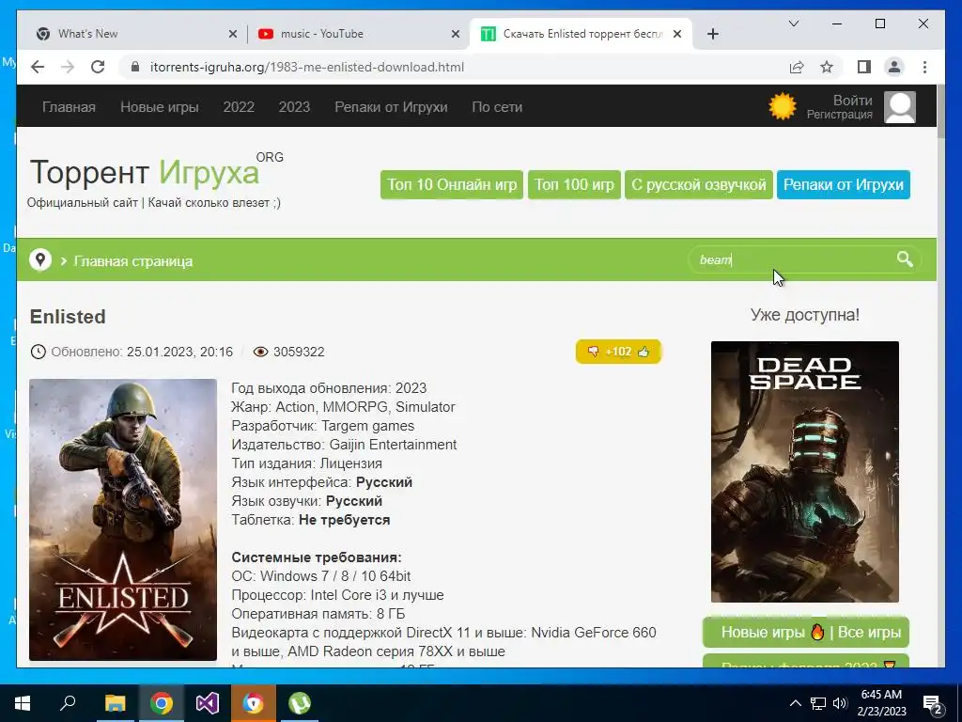Viewport: 962px width, 722px height.
Task: Click the location pin breadcrumb icon
Action: pyautogui.click(x=40, y=260)
